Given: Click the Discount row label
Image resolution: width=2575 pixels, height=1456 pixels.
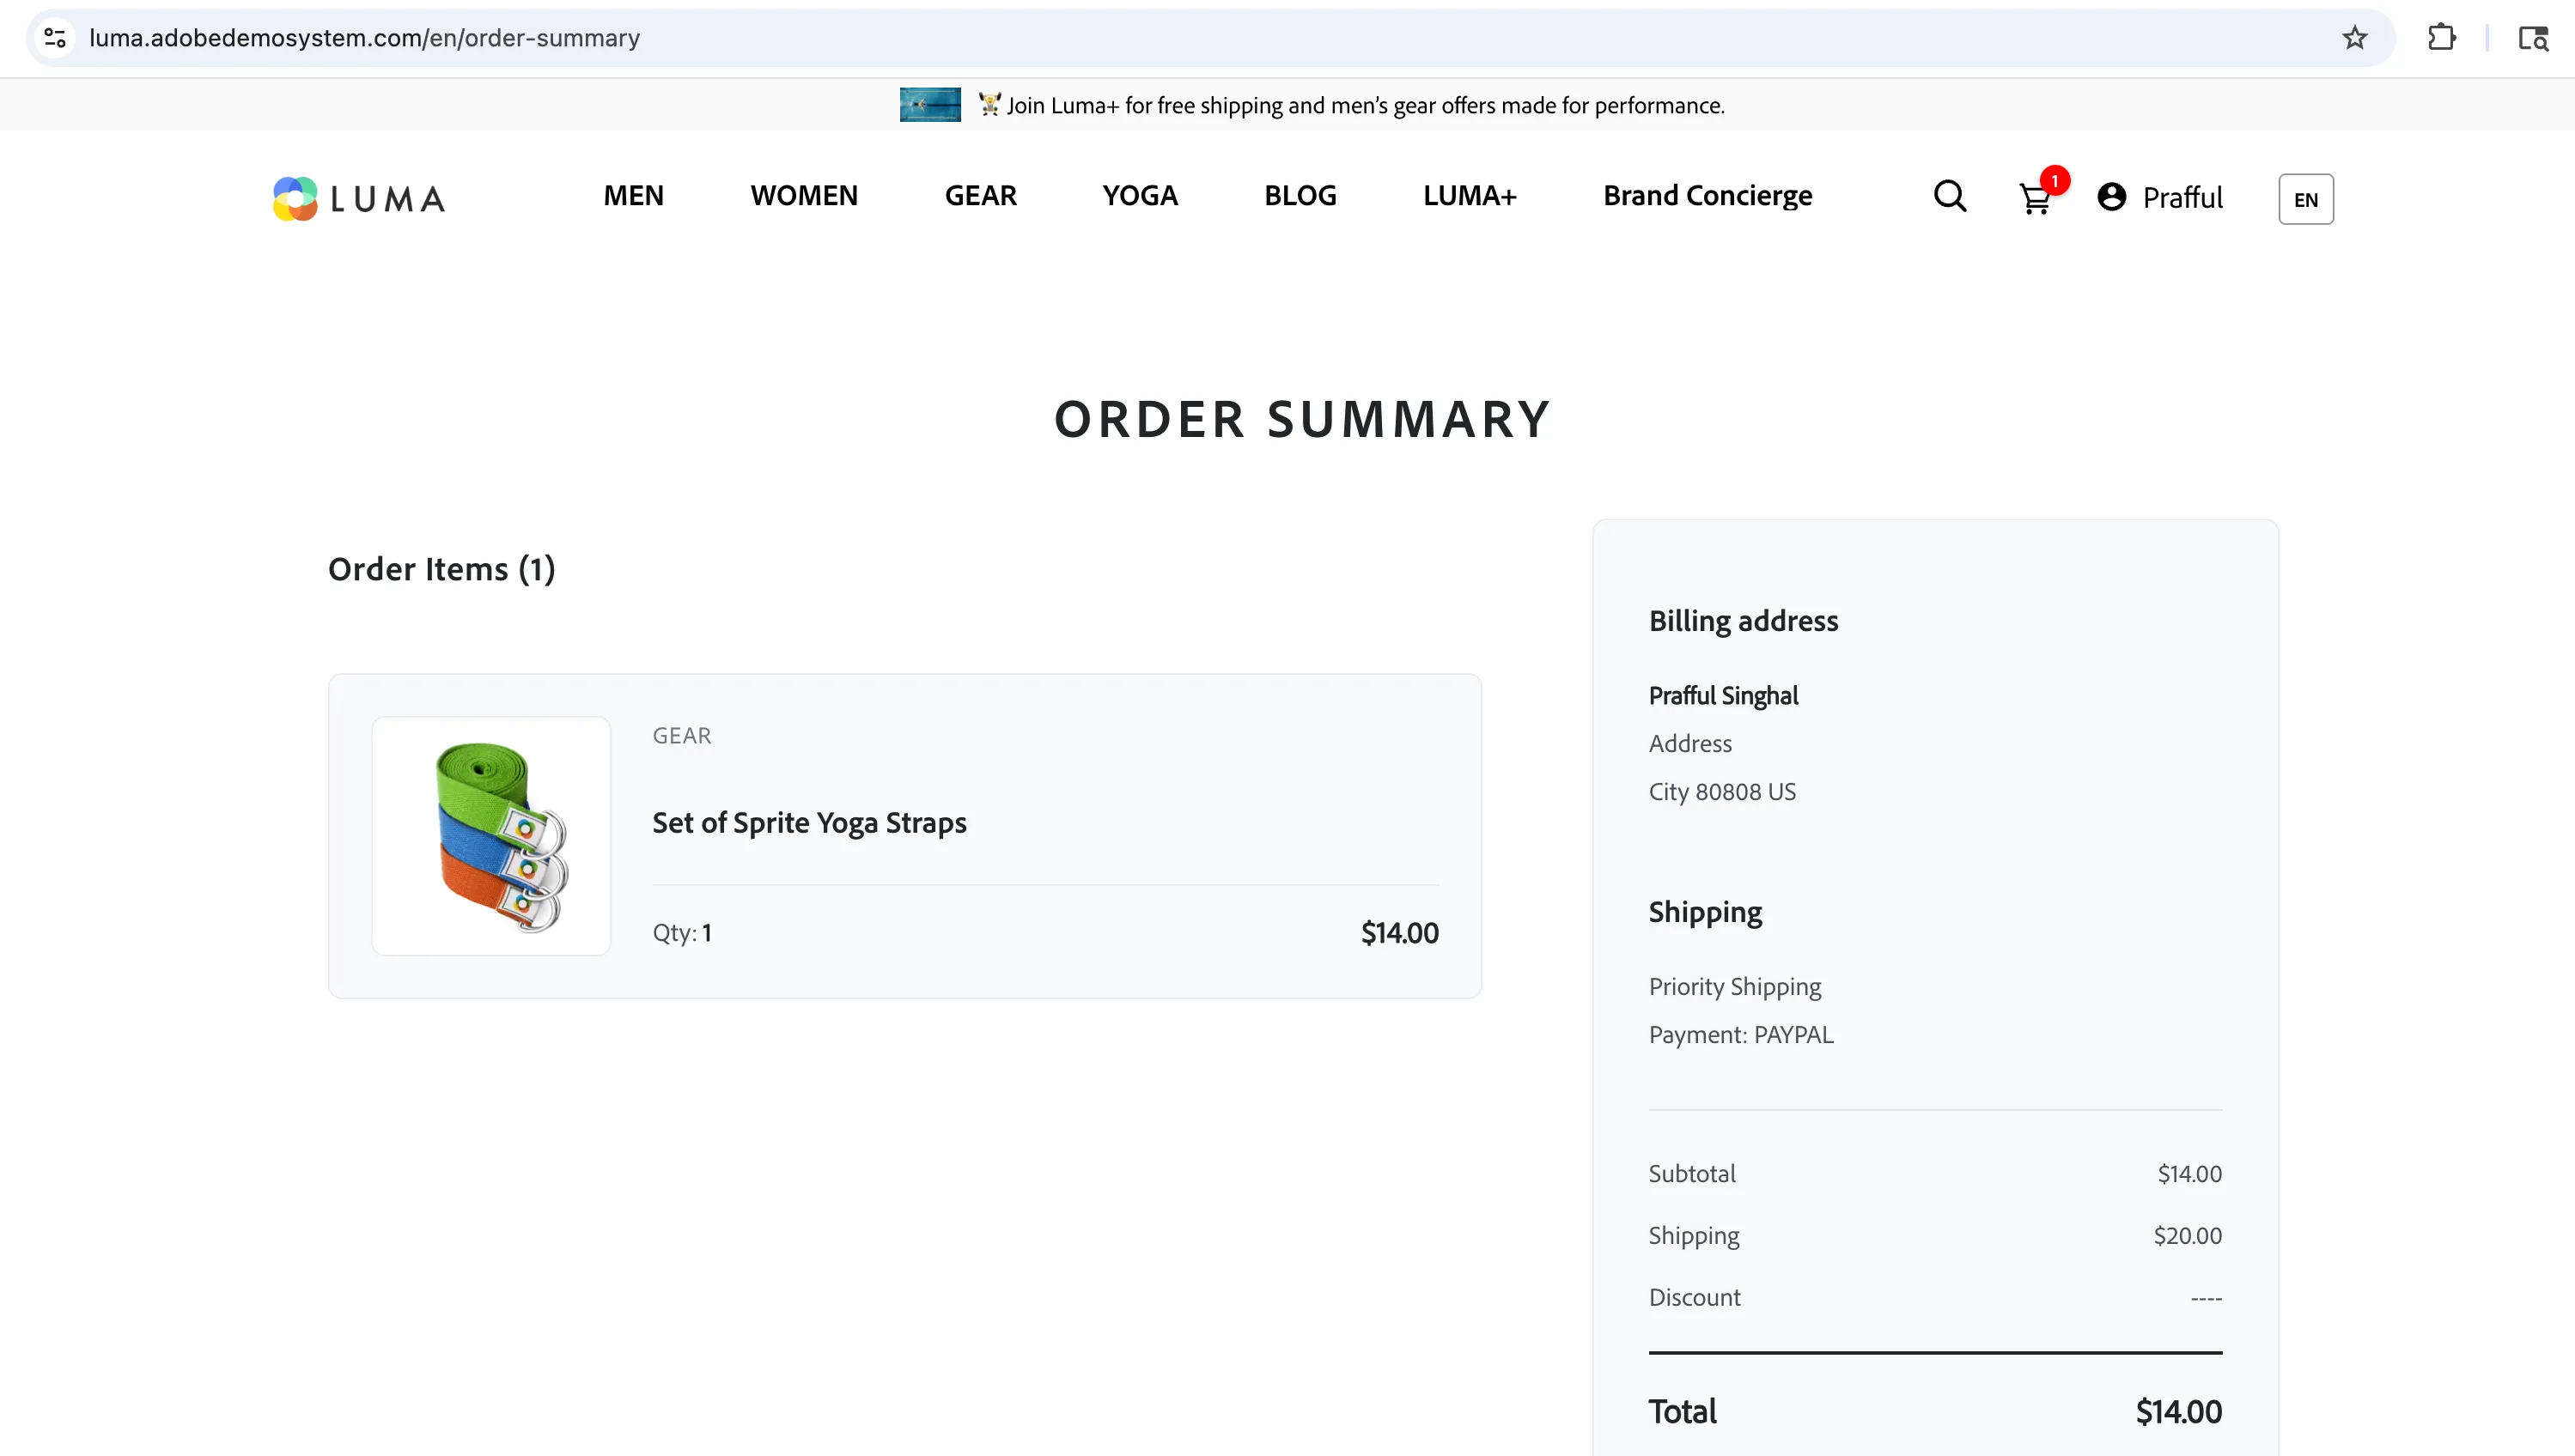Looking at the screenshot, I should coord(1694,1298).
